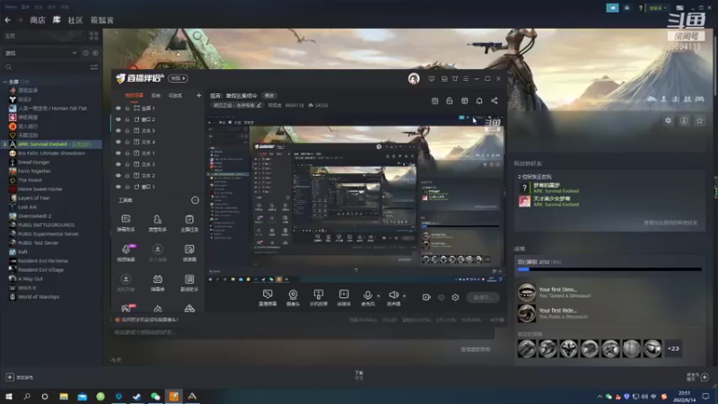718x404 pixels.
Task: Click the share icon in streaming header
Action: 495,101
